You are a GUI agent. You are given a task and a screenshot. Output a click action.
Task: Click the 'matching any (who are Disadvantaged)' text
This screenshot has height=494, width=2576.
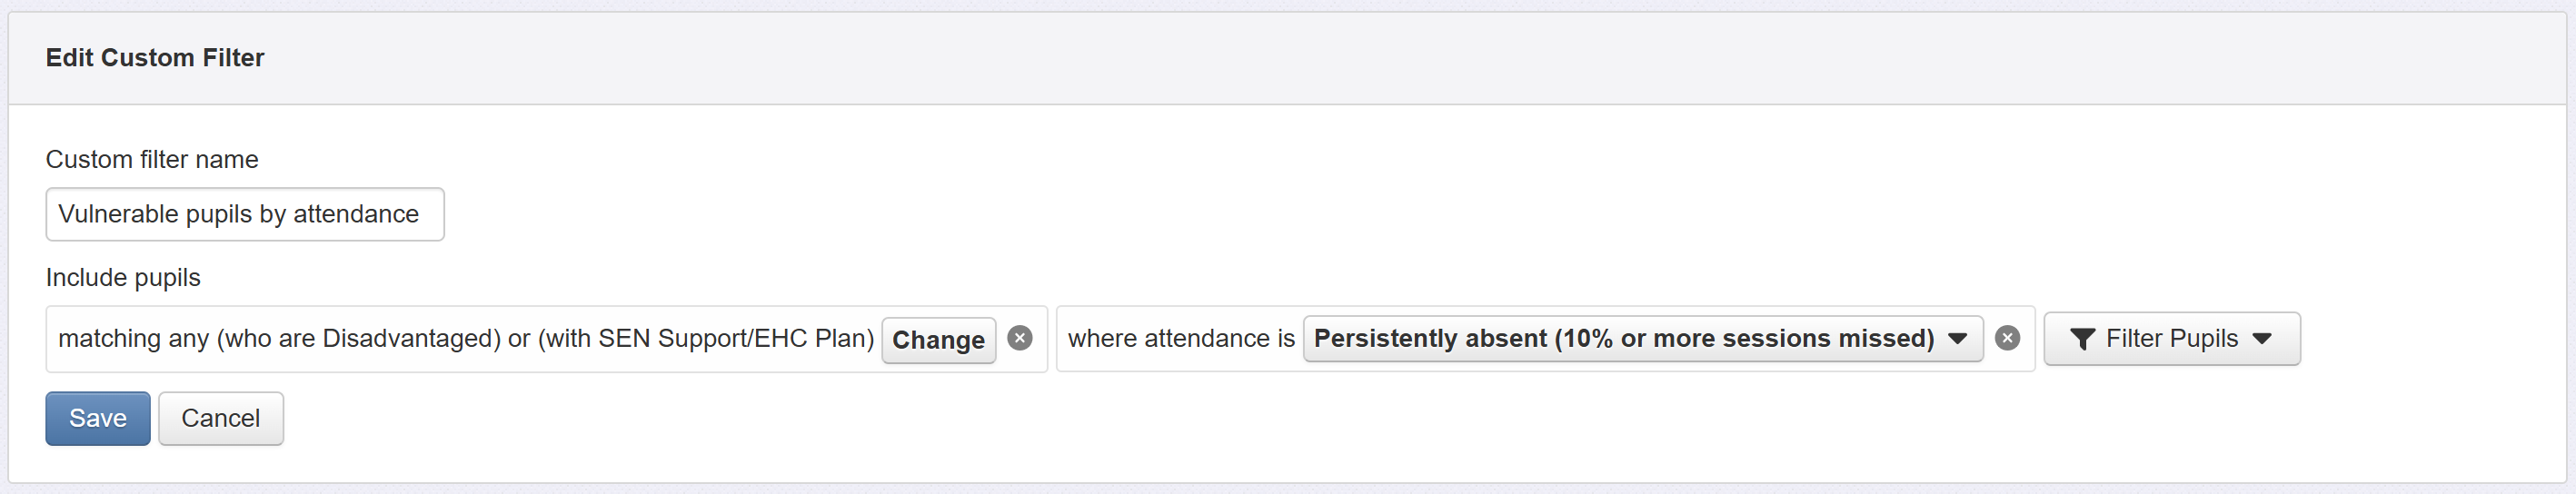coord(280,339)
